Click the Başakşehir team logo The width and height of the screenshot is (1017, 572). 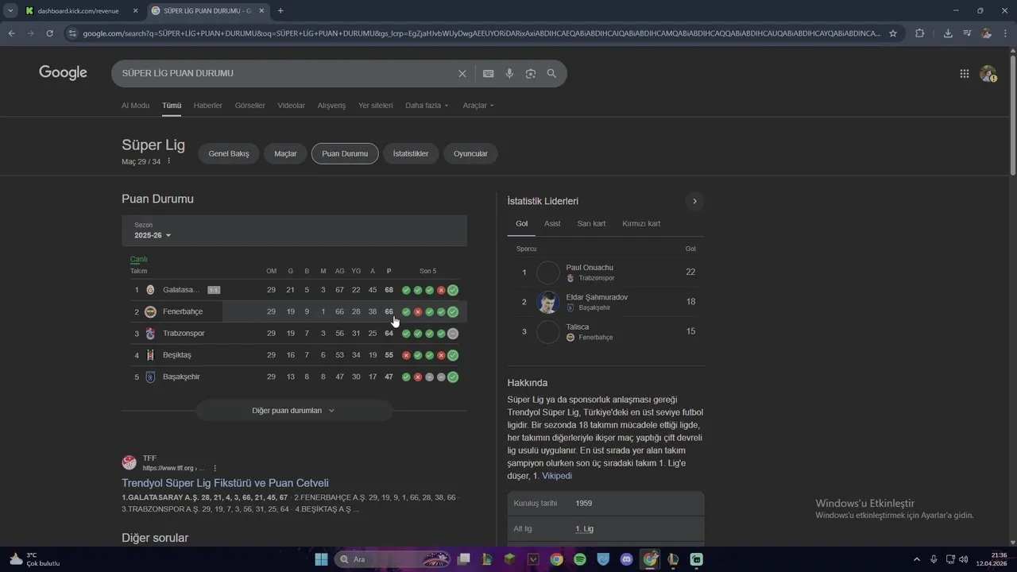tap(150, 377)
